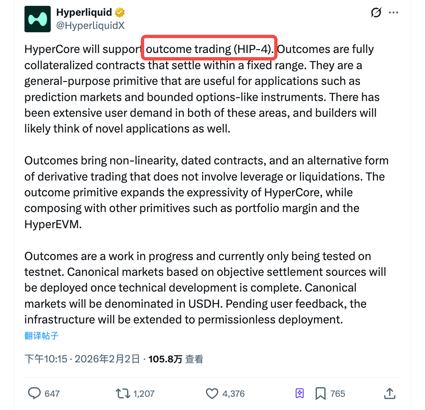Click the 翻译帖子 translate link
This screenshot has width=425, height=410.
pyautogui.click(x=41, y=335)
